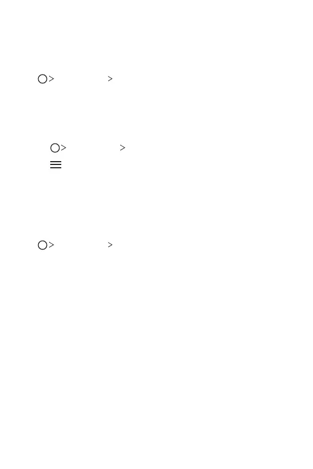Open the three-line hamburger menu icon
The height and width of the screenshot is (469, 313).
[x=56, y=165]
